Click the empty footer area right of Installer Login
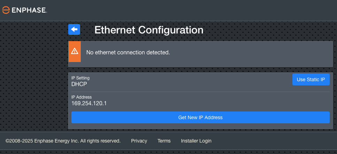 275,141
